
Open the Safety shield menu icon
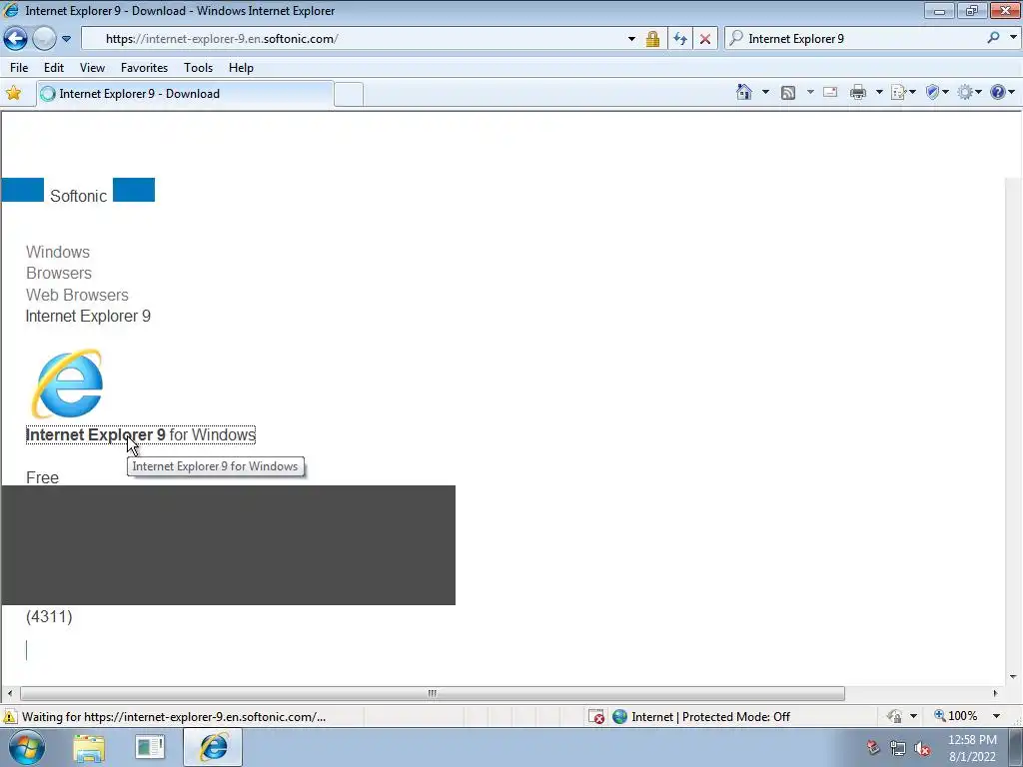tap(937, 93)
